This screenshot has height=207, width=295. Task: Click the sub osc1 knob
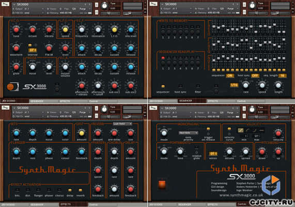[114, 85]
